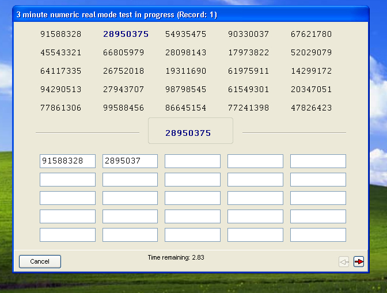
Task: Click the number 45543321
Action: click(61, 52)
